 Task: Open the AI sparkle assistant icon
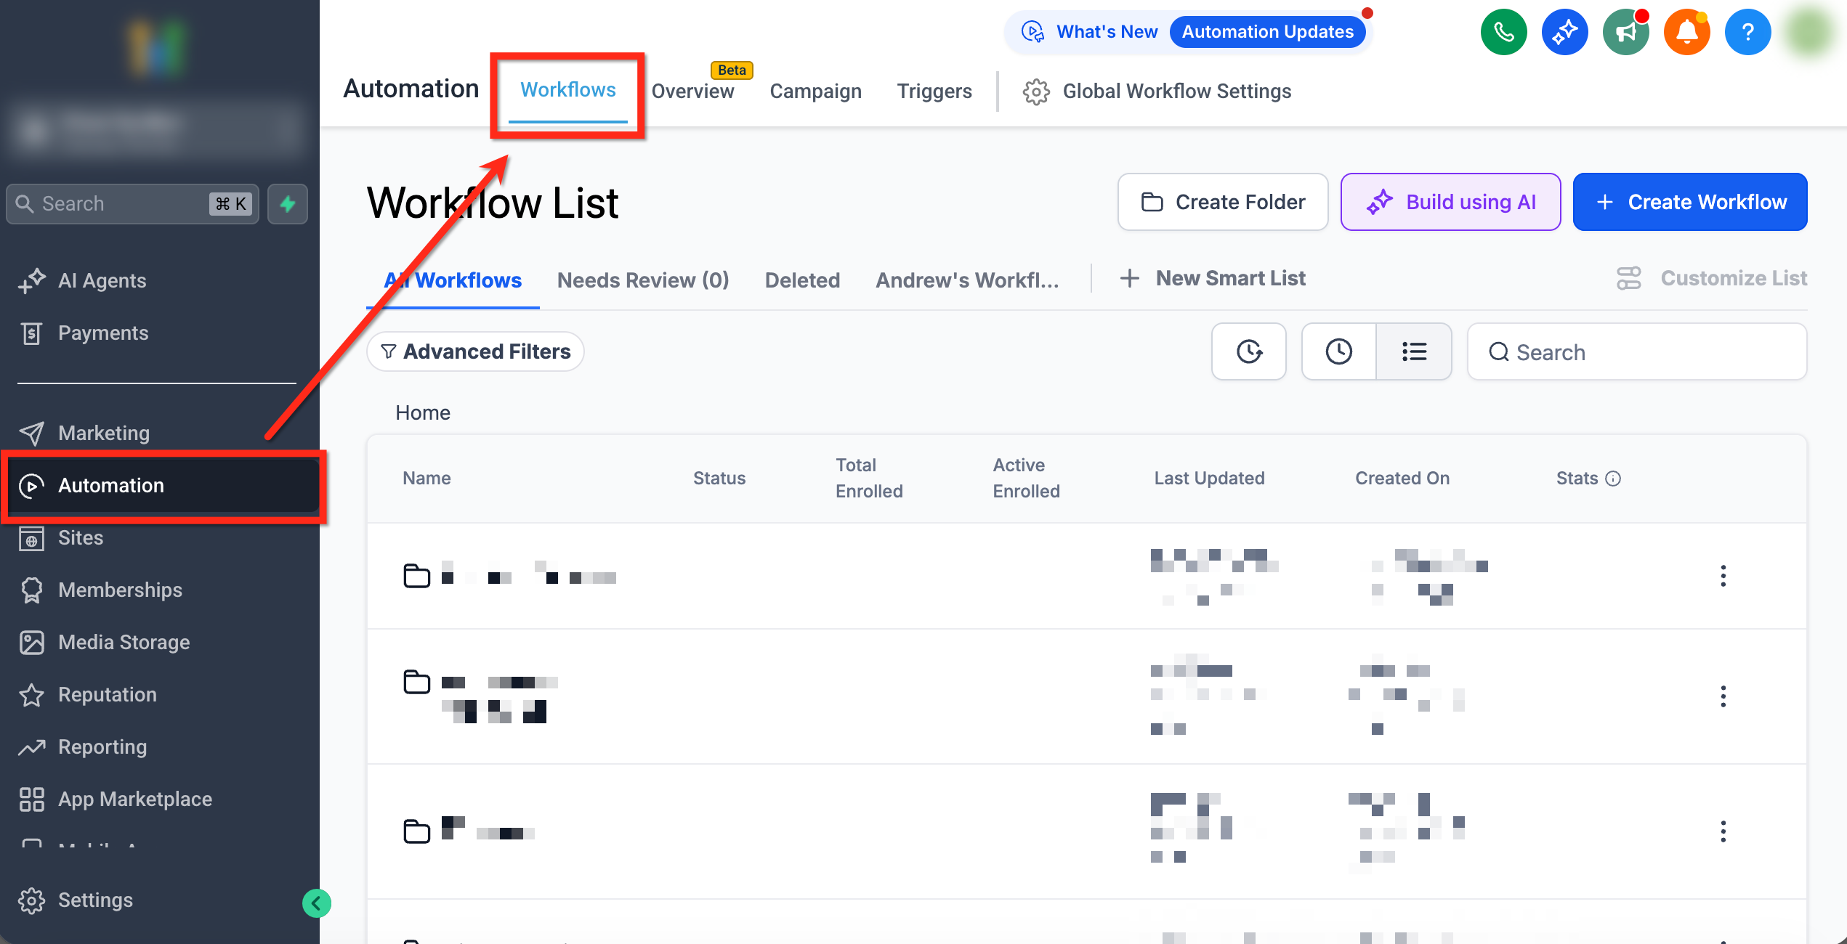click(x=1564, y=32)
